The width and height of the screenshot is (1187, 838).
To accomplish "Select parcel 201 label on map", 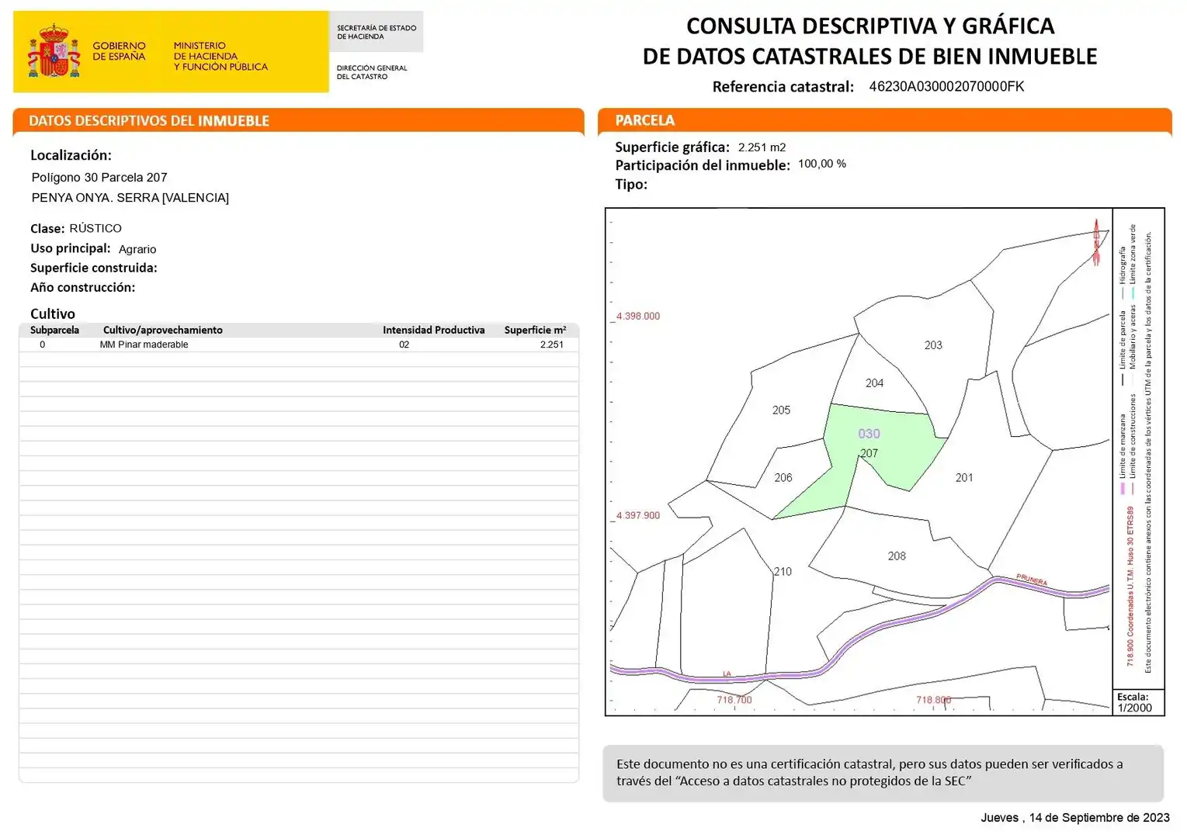I will 964,478.
